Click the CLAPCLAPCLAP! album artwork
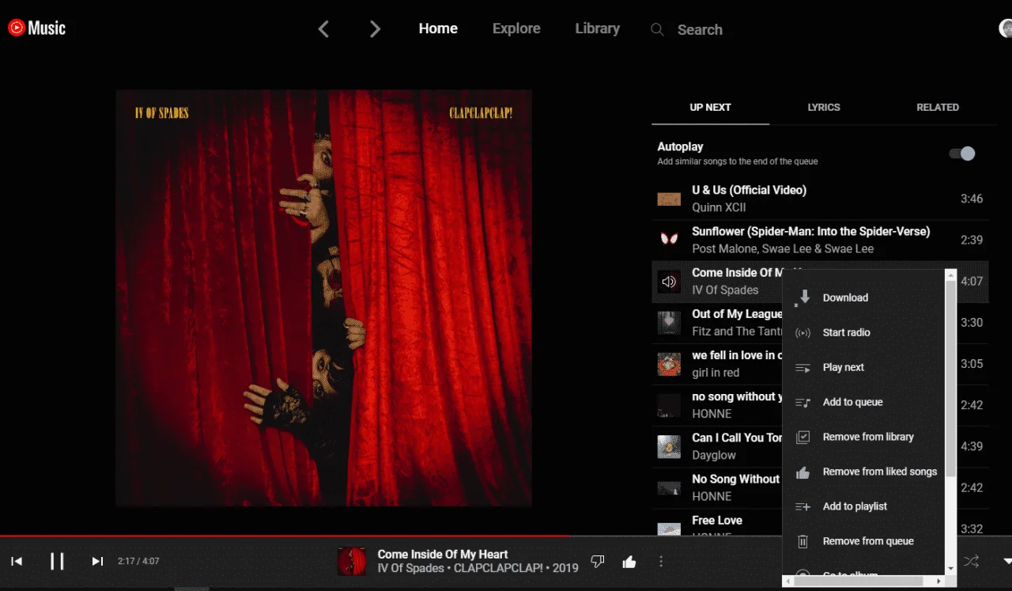Viewport: 1012px width, 591px height. [x=324, y=297]
